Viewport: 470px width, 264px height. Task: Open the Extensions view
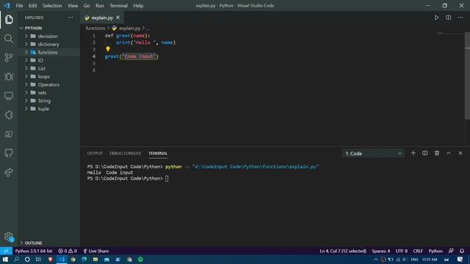click(9, 115)
